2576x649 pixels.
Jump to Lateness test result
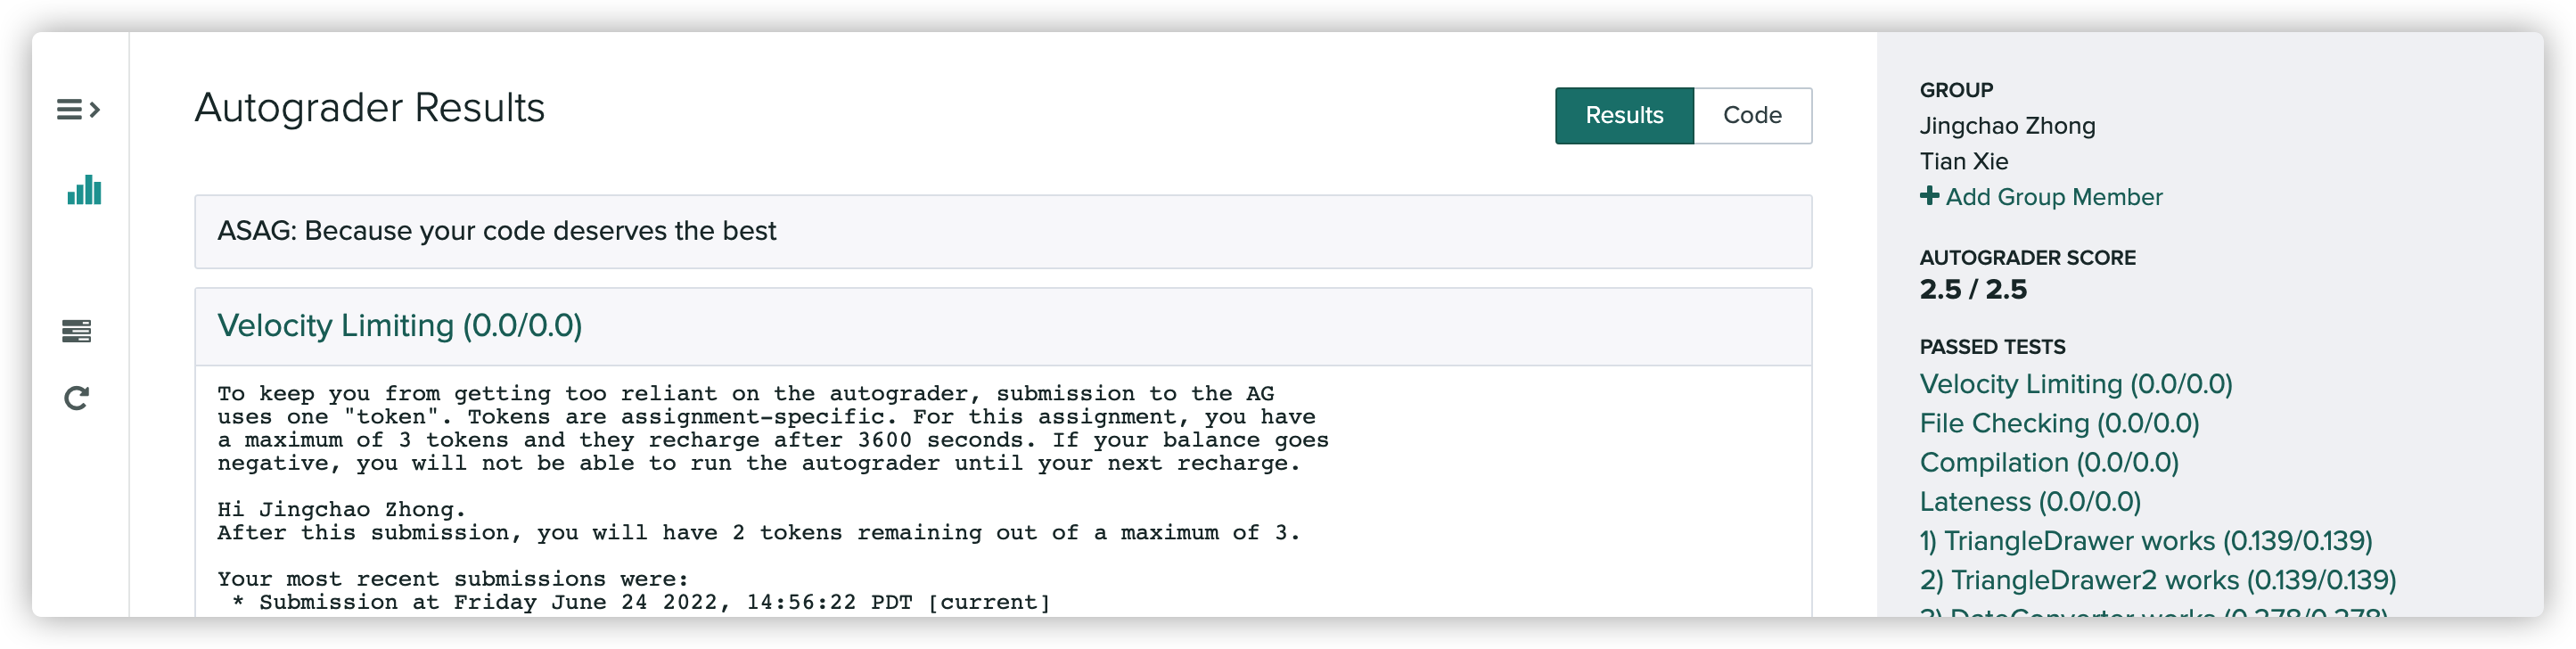(x=2029, y=501)
